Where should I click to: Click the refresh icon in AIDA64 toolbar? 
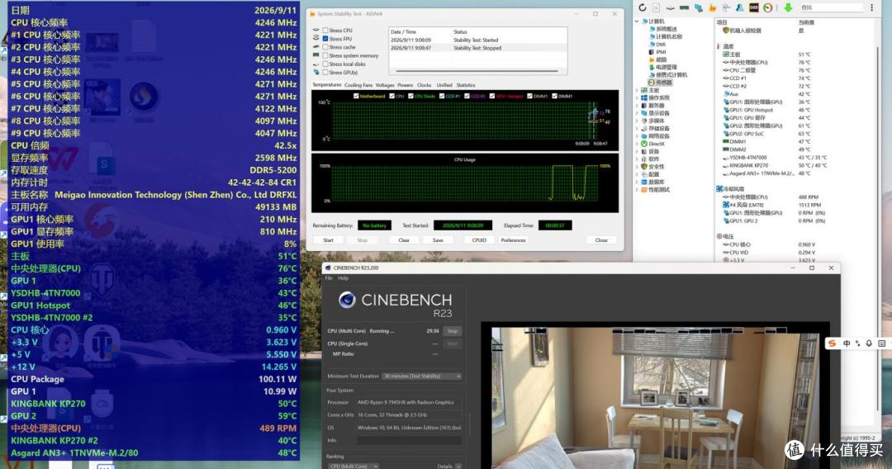(643, 7)
